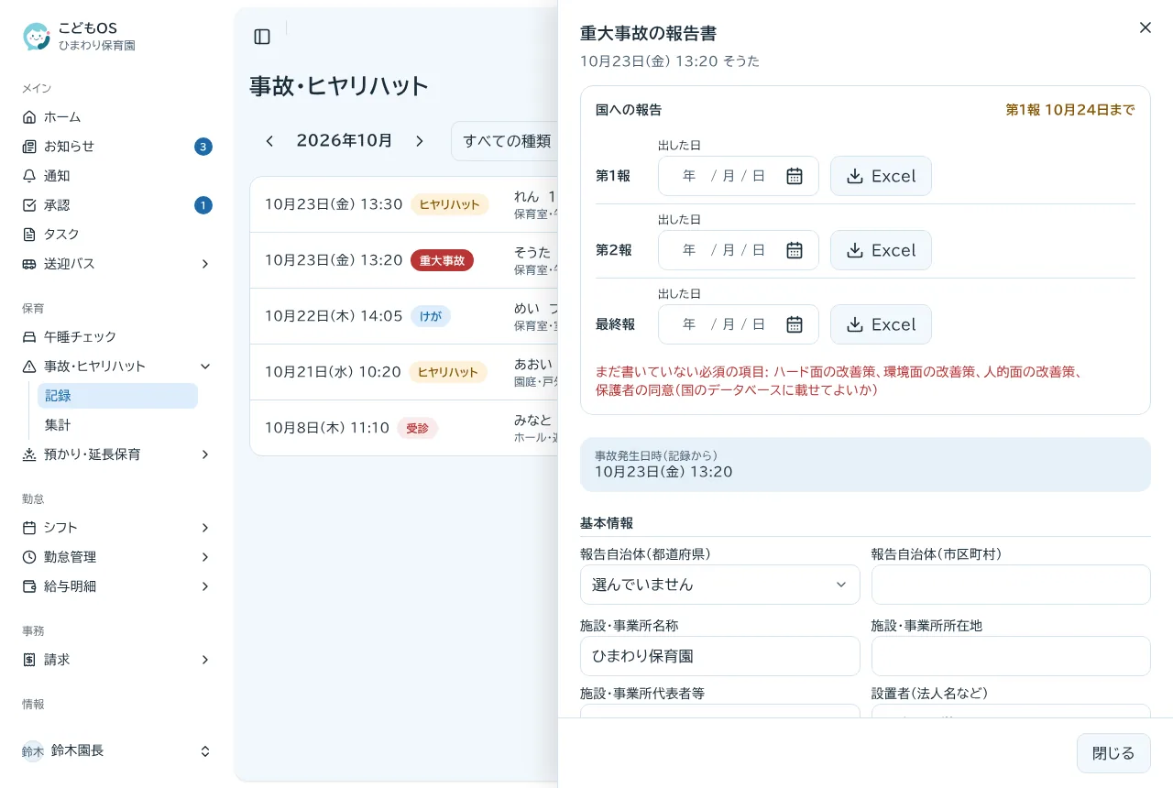Expand the 請求 menu

(x=117, y=660)
